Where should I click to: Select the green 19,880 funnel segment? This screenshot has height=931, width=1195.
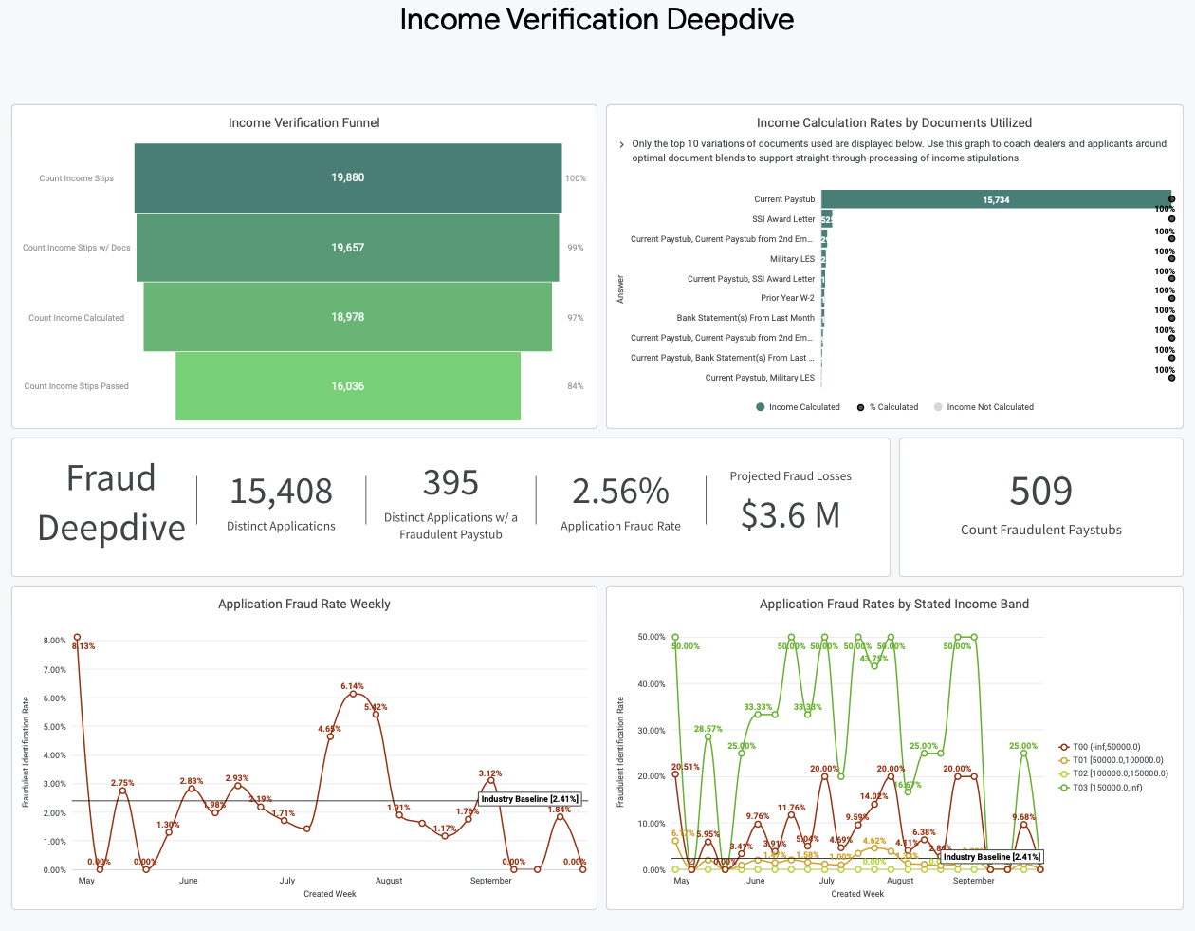pyautogui.click(x=349, y=177)
